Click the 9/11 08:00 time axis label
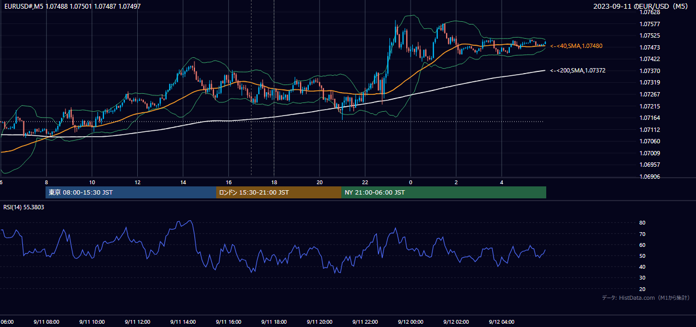This screenshot has height=327, width=696. click(x=46, y=322)
